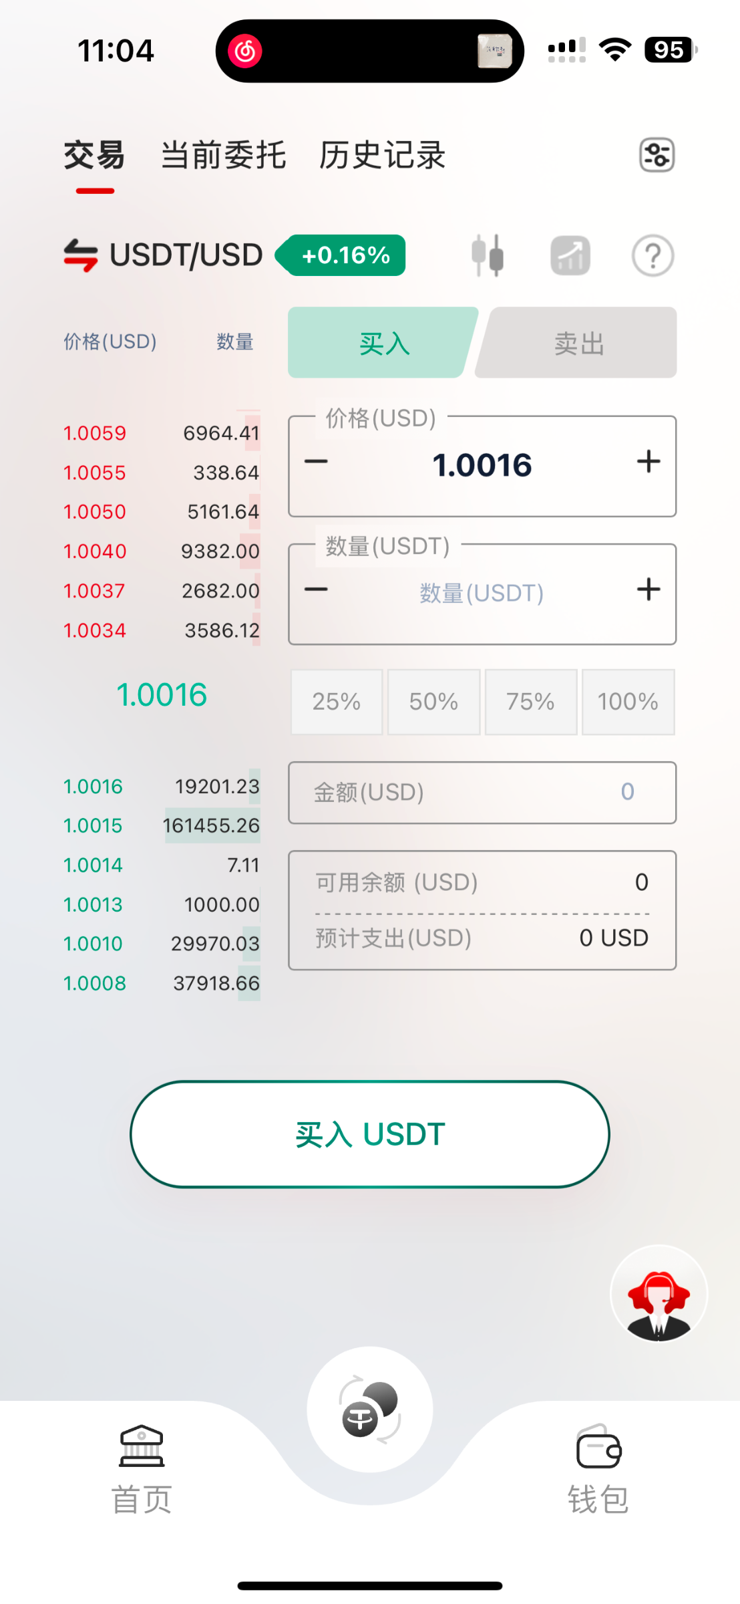Increase the price with plus button
This screenshot has height=1604, width=740.
pyautogui.click(x=648, y=462)
